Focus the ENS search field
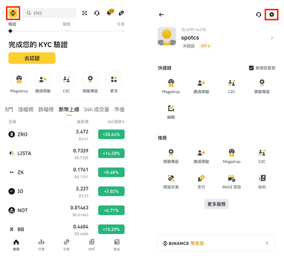Screen dimensions: 284x264 click(x=49, y=13)
